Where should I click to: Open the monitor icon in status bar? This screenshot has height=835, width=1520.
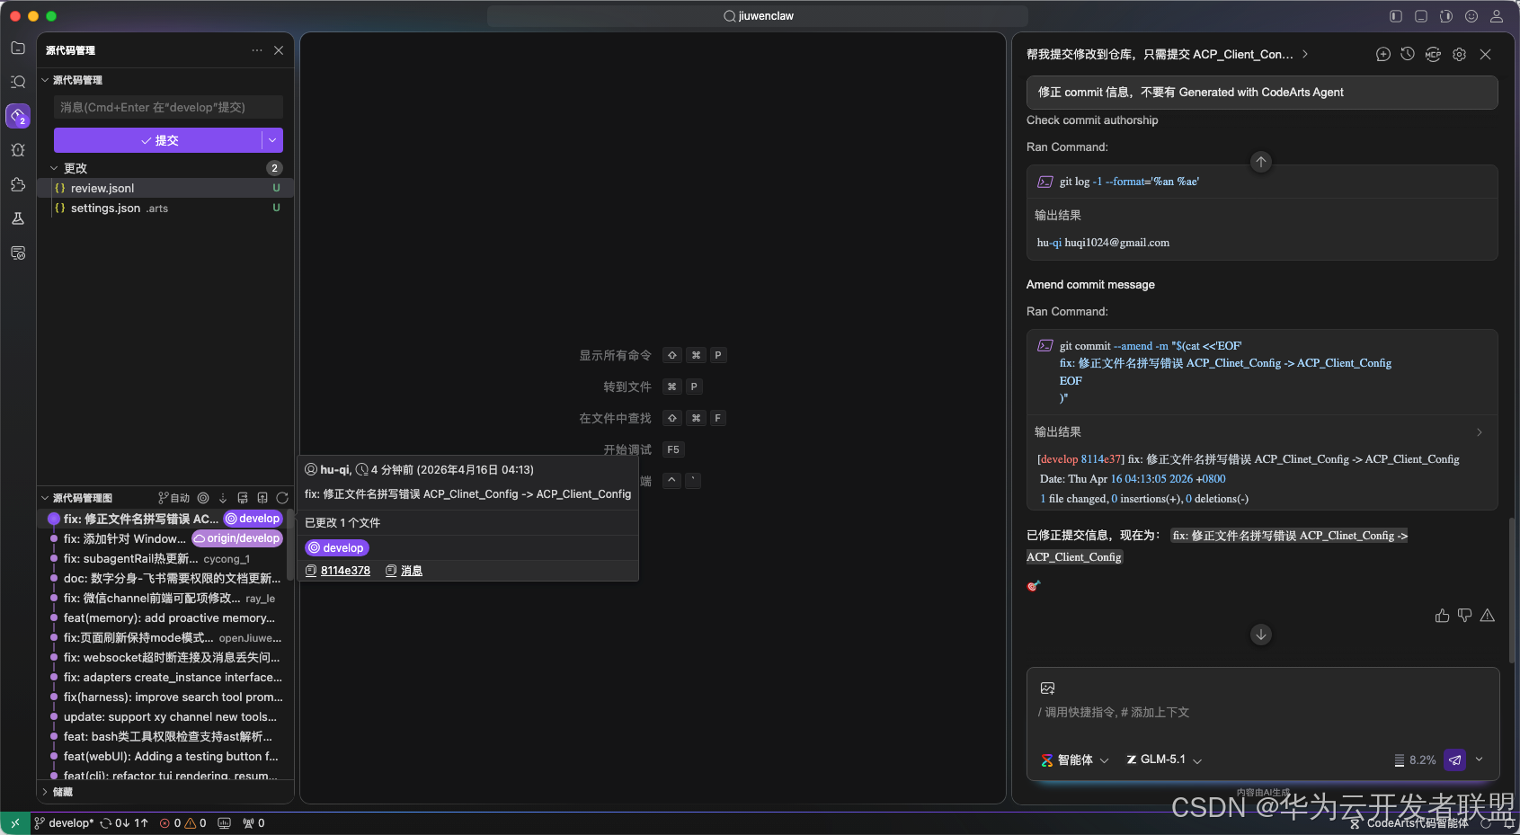(x=224, y=823)
